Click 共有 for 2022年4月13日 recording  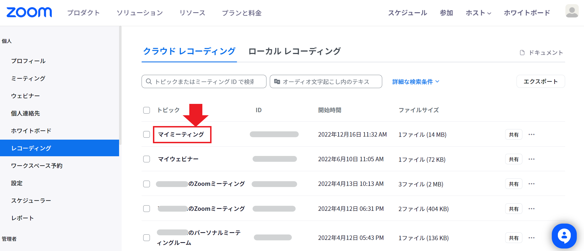[514, 184]
